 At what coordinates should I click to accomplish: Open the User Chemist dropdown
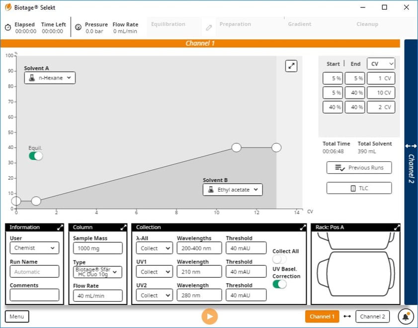tap(34, 248)
